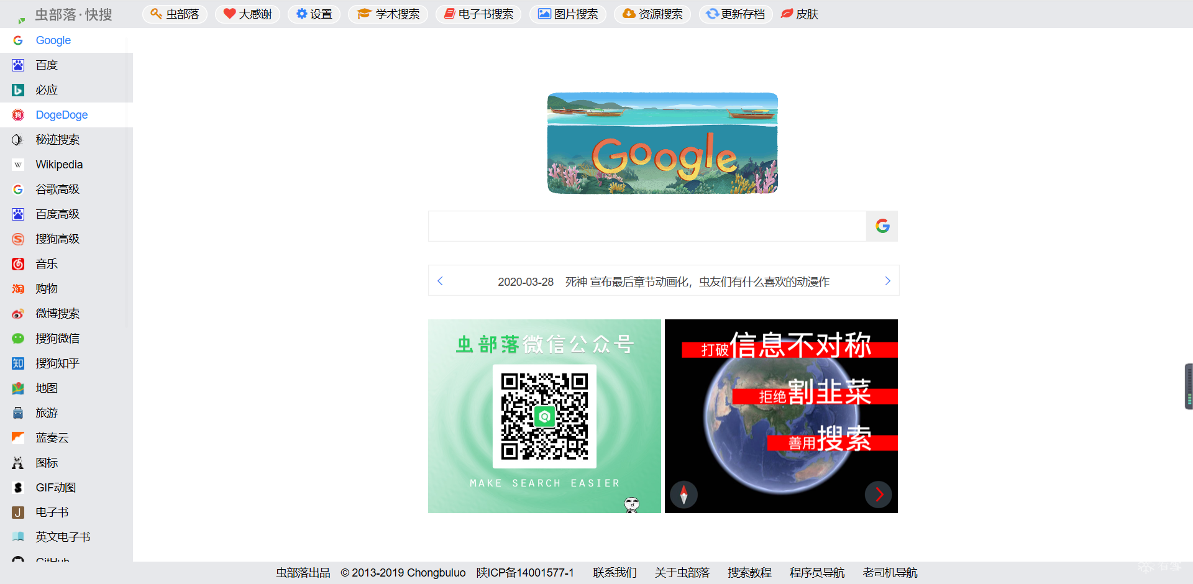Click the floating widget at right edge

click(x=1189, y=386)
